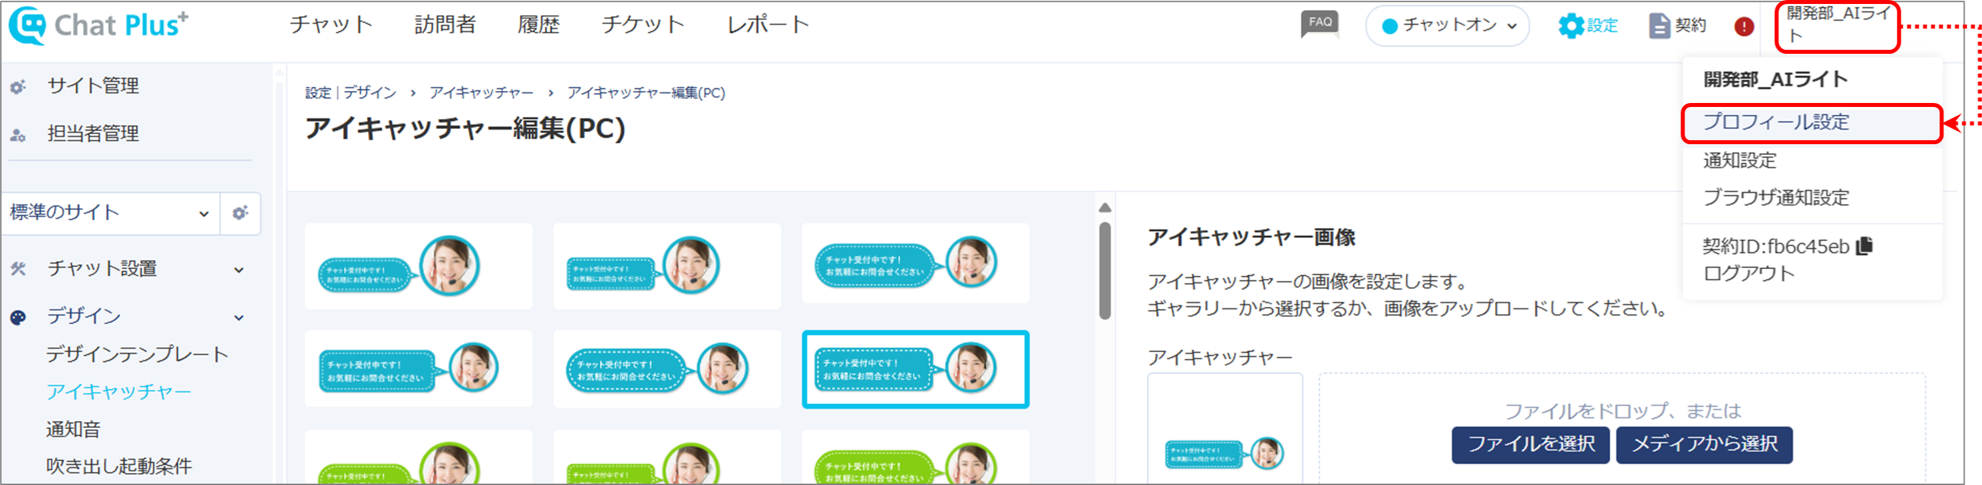Image resolution: width=1982 pixels, height=485 pixels.
Task: Click the site settings gear beside 標準のサイト
Action: (x=241, y=213)
